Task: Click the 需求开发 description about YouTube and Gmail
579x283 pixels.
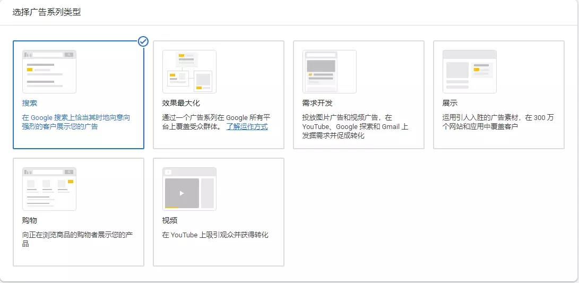Action: coord(355,127)
